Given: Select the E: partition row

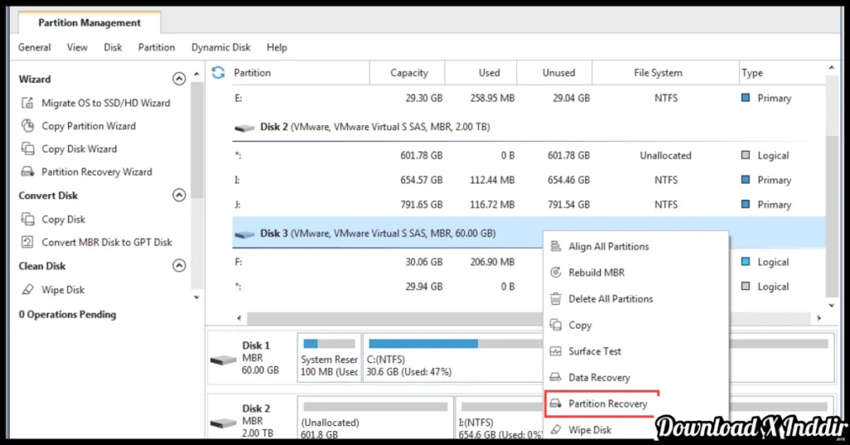Looking at the screenshot, I should [x=529, y=98].
